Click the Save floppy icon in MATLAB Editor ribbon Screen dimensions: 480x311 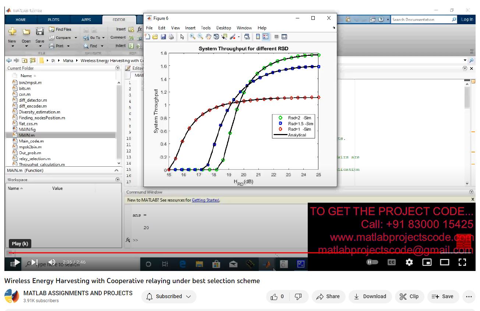tap(40, 32)
